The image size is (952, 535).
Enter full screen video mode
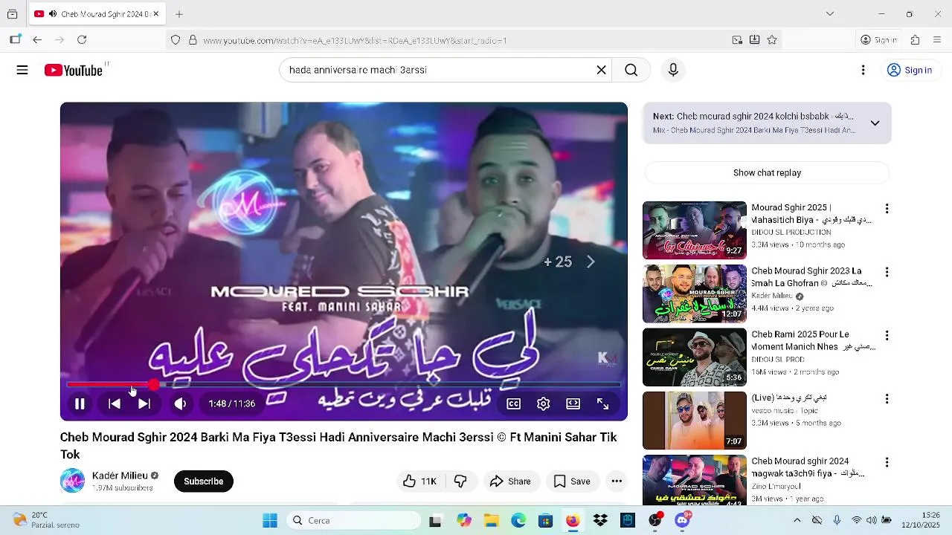click(603, 403)
